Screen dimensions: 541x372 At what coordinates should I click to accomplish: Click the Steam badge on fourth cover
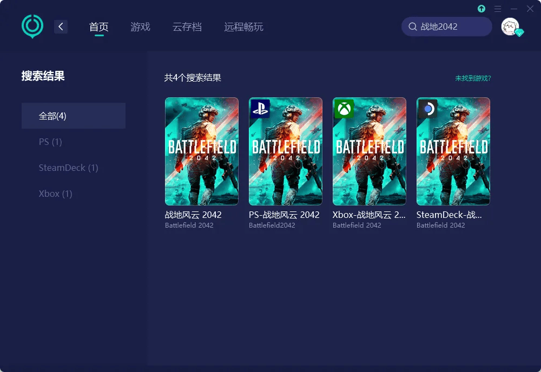pyautogui.click(x=428, y=109)
